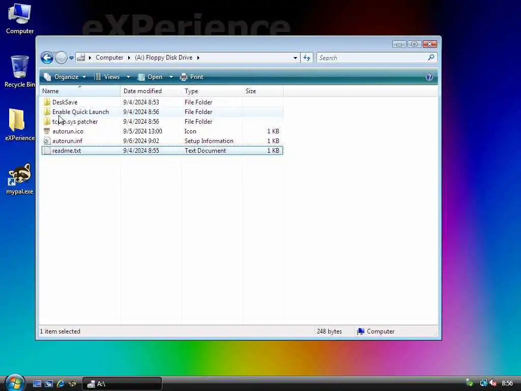
Task: Sort by the Size column header
Action: 263,91
